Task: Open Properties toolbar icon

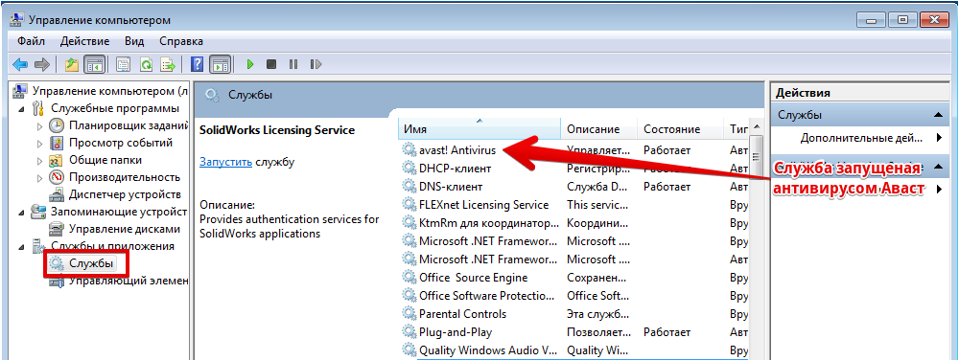Action: 124,64
